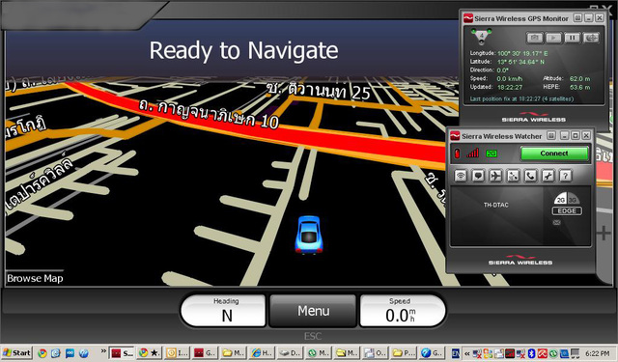Open the Windows Start menu
Viewport: 618px width, 362px height.
[x=16, y=353]
